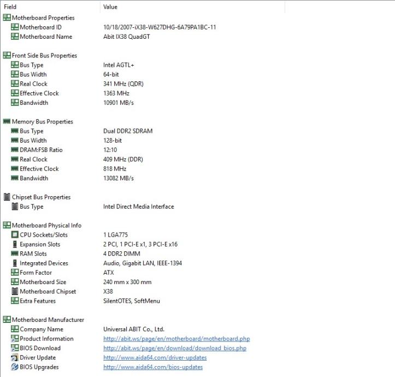Select the 'Motherboard Manufacturer' heading
The width and height of the screenshot is (395, 377).
[48, 320]
